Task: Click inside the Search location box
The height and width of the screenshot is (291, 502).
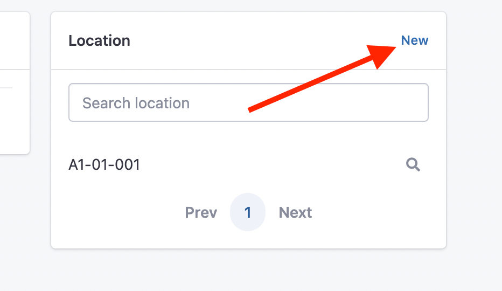Action: pyautogui.click(x=248, y=102)
